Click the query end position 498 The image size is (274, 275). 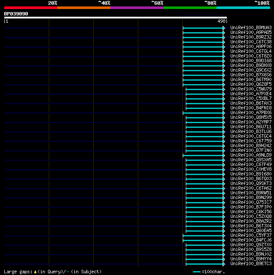pyautogui.click(x=221, y=21)
